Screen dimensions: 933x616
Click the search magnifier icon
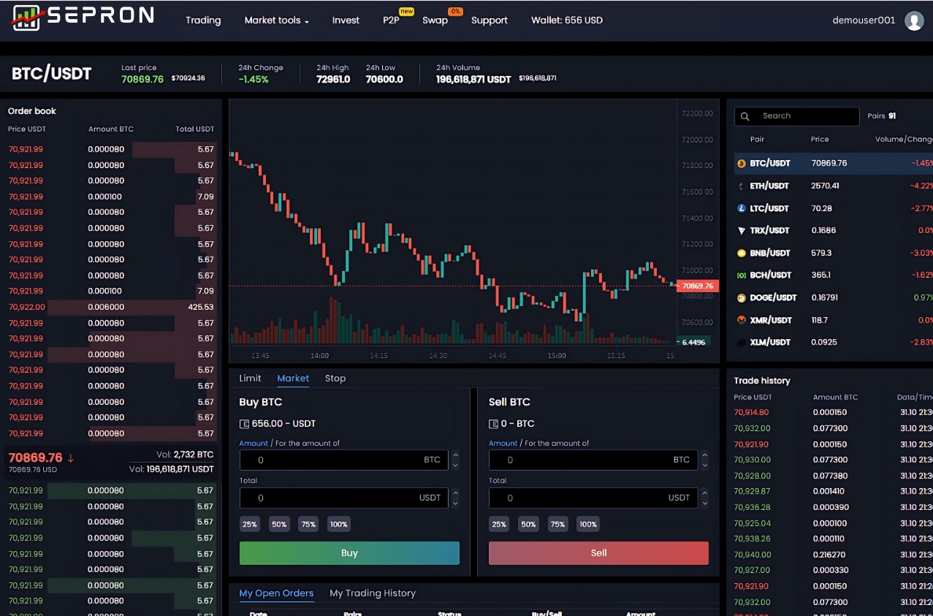pos(745,116)
